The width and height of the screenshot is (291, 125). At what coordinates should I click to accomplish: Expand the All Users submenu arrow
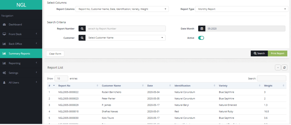[37, 82]
